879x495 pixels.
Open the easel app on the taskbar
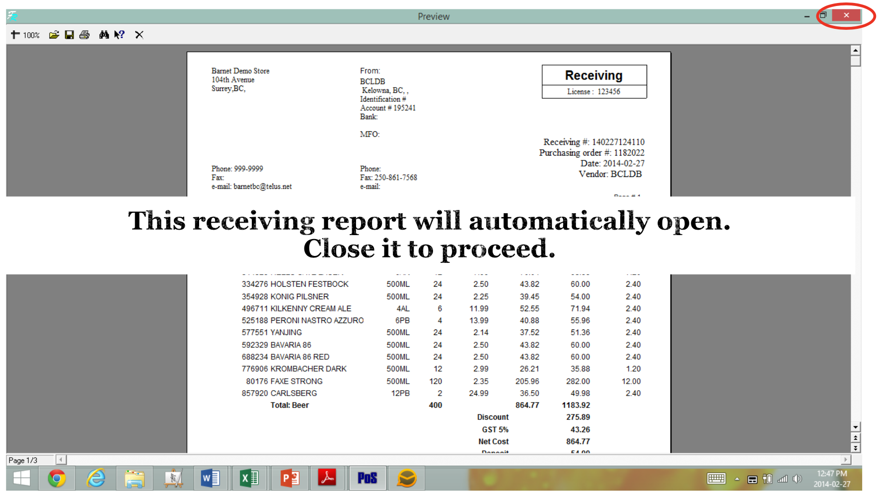pos(173,479)
